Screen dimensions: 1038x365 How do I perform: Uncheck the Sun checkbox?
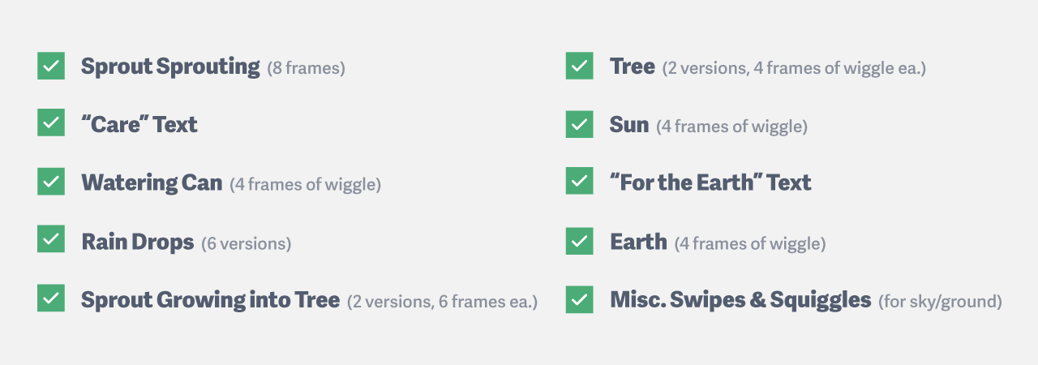(x=579, y=124)
